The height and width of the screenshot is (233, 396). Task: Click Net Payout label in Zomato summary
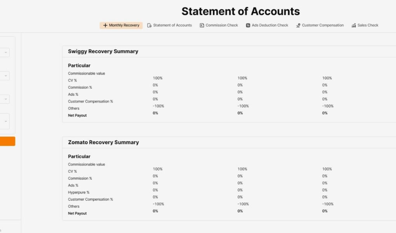(77, 213)
